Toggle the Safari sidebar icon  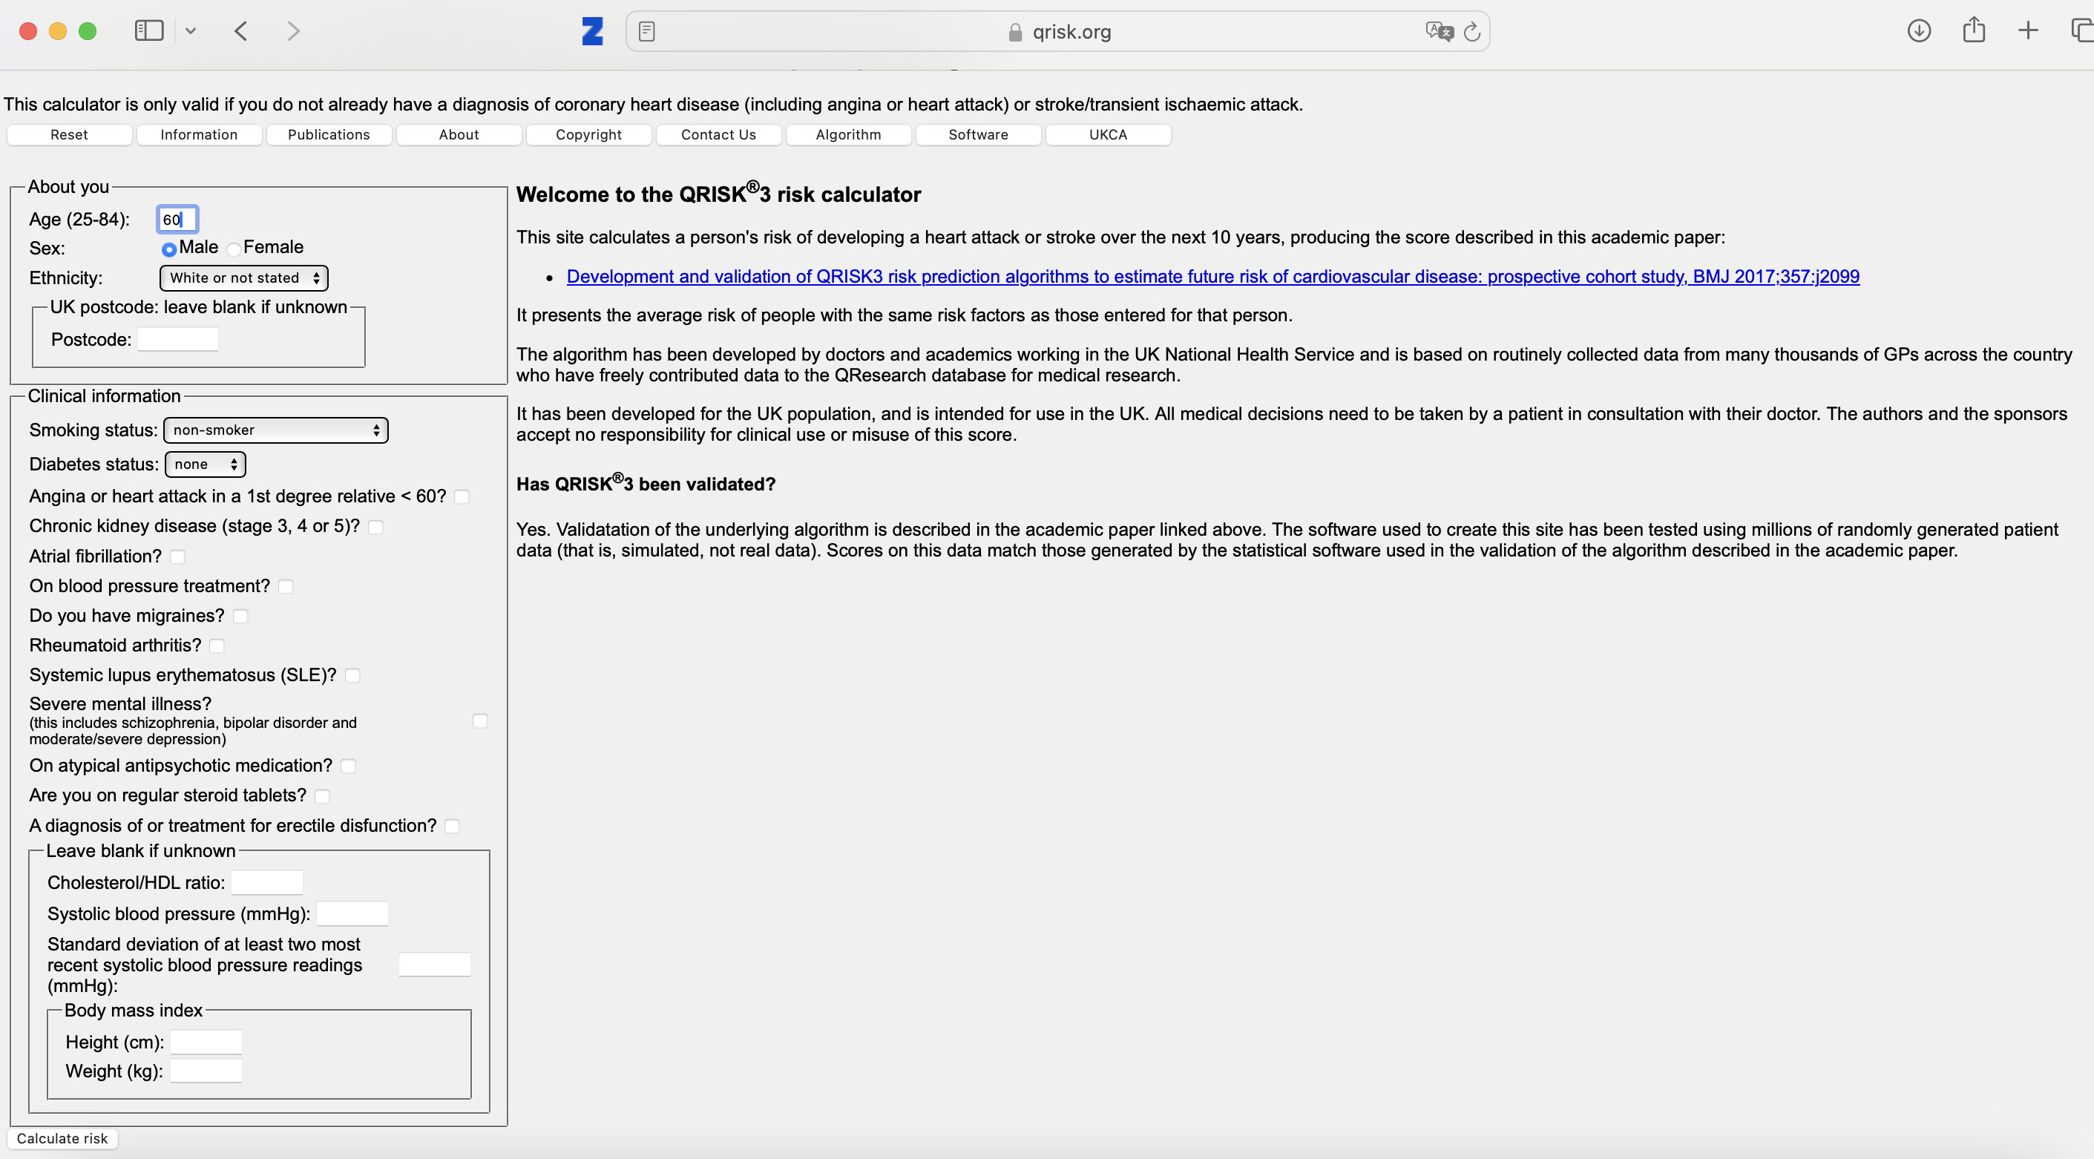coord(148,31)
